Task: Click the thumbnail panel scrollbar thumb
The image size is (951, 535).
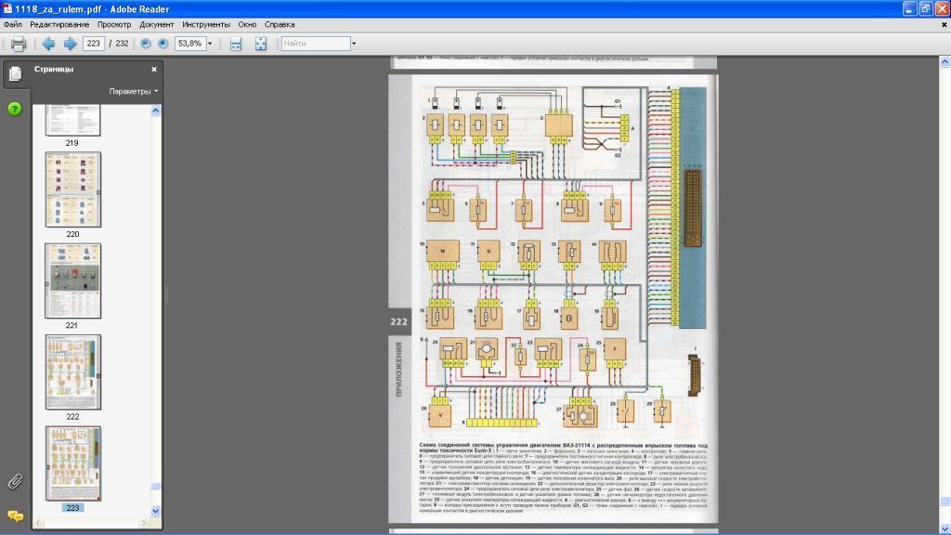Action: tap(156, 487)
